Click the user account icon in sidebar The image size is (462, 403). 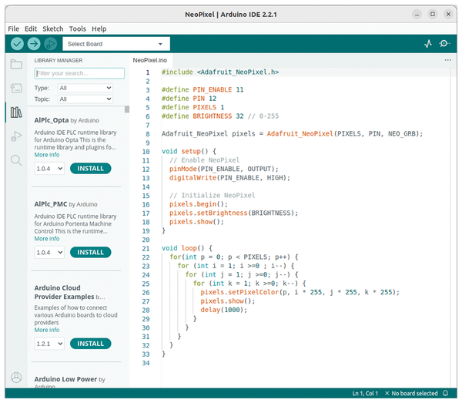16,377
